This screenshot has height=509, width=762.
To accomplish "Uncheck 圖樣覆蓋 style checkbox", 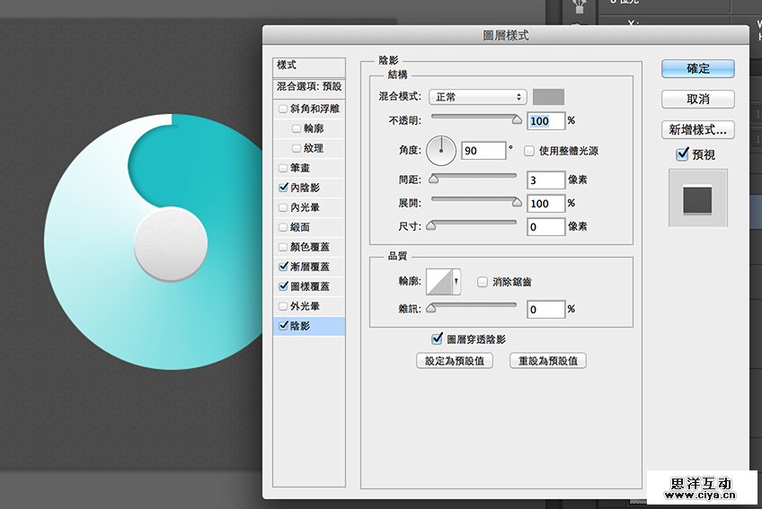I will pyautogui.click(x=283, y=286).
